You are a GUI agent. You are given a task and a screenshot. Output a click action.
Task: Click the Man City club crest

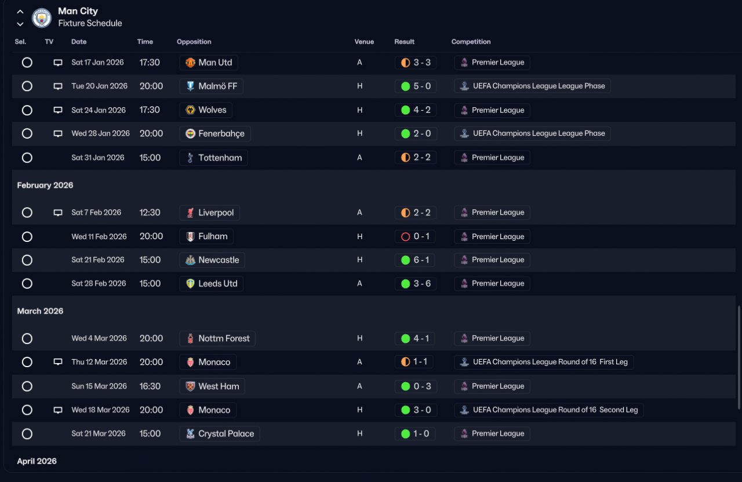click(x=42, y=17)
